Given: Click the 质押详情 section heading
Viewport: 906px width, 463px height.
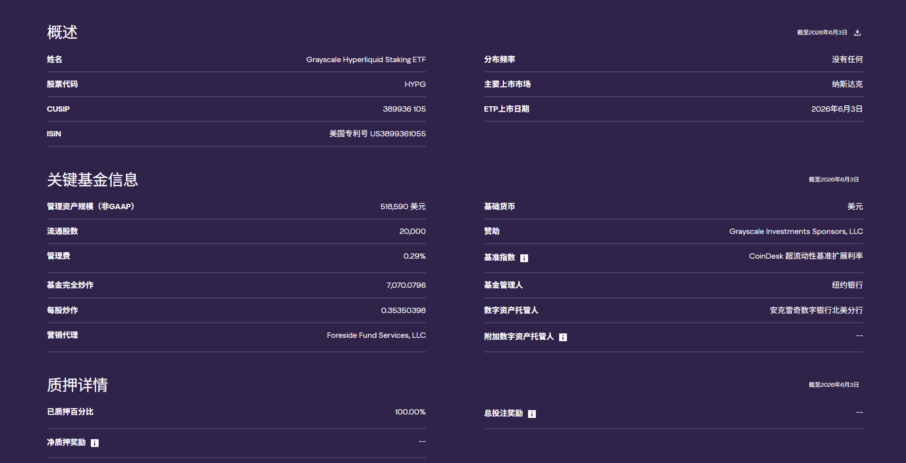Looking at the screenshot, I should 77,385.
